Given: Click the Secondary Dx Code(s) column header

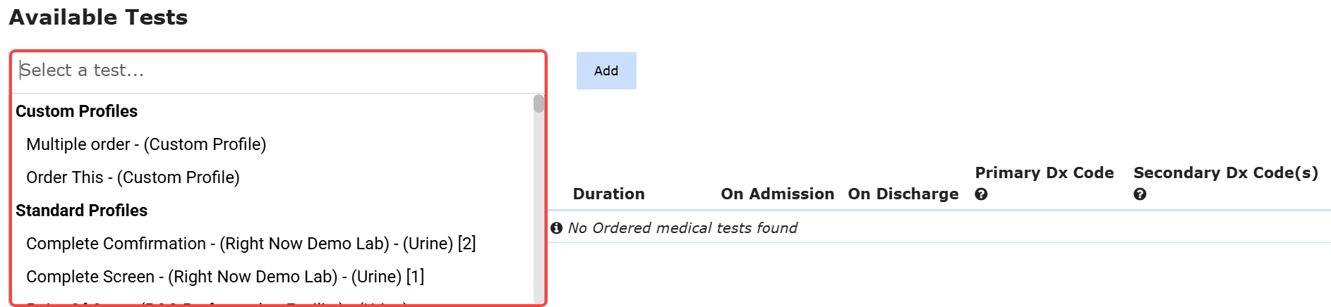Looking at the screenshot, I should 1225,173.
